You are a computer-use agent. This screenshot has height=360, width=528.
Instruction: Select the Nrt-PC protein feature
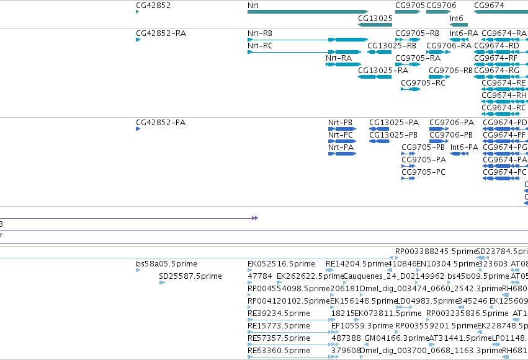342,141
